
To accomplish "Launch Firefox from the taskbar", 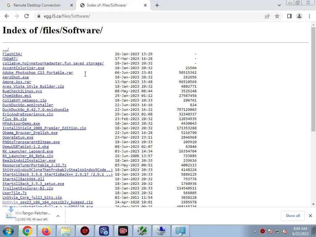I will pos(47,231).
